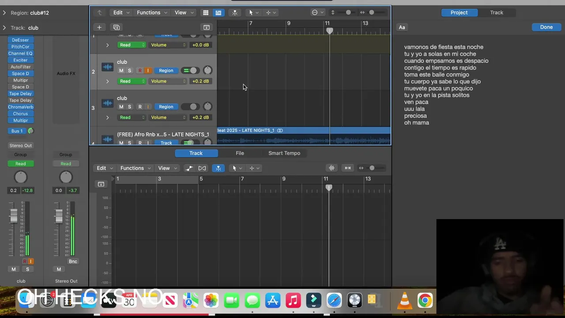
Task: Open the grid view in tracks toolbar
Action: 206,13
